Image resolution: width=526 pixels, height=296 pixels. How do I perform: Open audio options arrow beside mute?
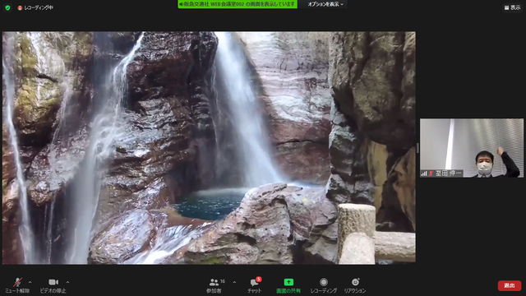[x=30, y=282]
